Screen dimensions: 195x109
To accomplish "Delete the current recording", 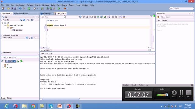I will tap(174, 94).
